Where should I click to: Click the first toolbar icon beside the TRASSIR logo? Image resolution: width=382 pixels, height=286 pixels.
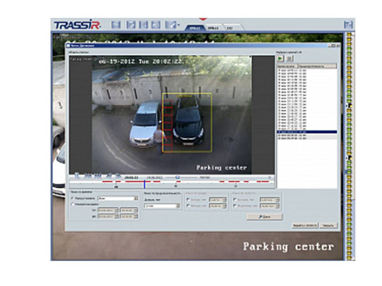coord(116,25)
